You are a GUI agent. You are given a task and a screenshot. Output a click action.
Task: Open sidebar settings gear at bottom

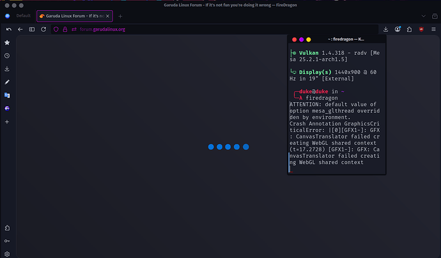pyautogui.click(x=7, y=254)
